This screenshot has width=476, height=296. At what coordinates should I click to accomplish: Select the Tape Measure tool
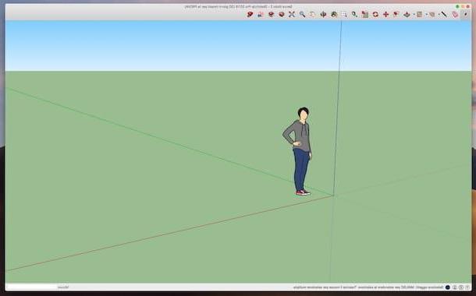[x=354, y=14]
